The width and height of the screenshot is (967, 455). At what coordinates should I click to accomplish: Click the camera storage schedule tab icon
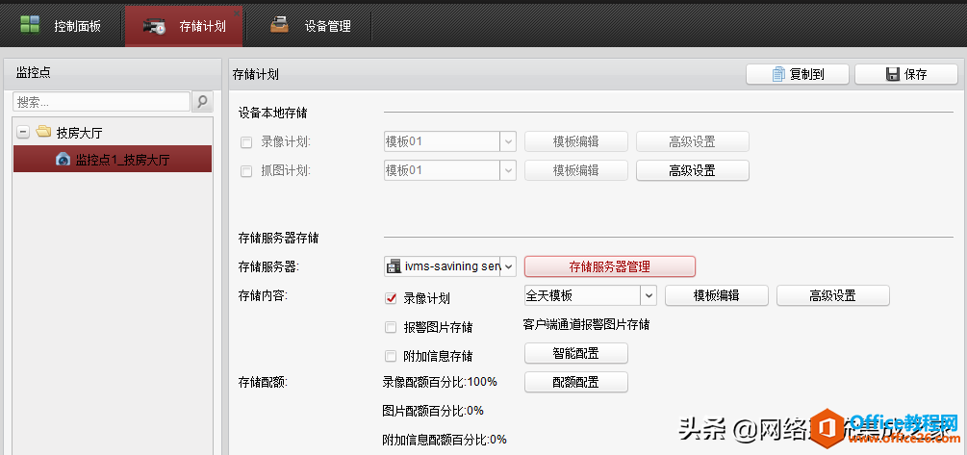click(154, 27)
